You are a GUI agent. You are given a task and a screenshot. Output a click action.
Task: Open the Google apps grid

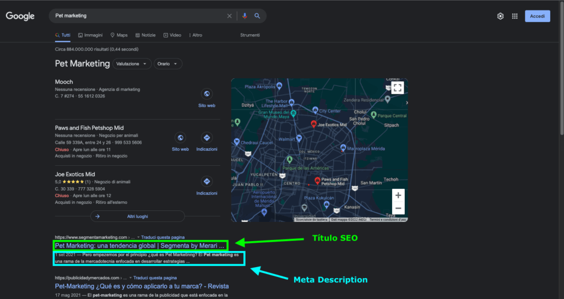pos(514,16)
